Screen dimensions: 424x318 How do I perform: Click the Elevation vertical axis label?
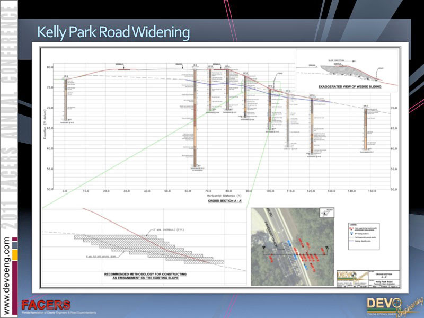[46, 127]
